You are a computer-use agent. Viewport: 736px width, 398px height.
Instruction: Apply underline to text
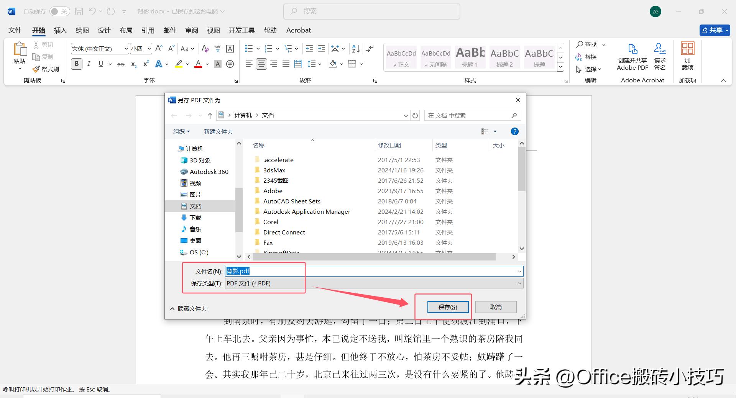[x=101, y=64]
